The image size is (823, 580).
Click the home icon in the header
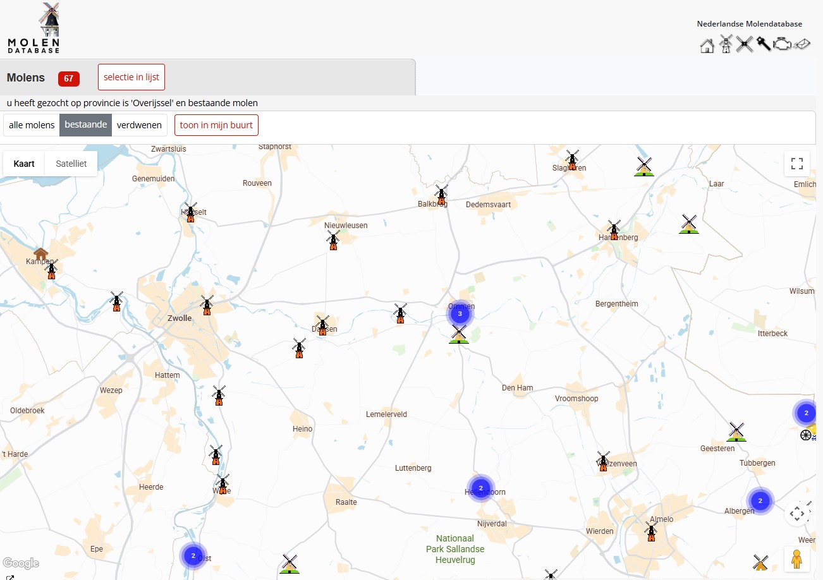point(707,45)
